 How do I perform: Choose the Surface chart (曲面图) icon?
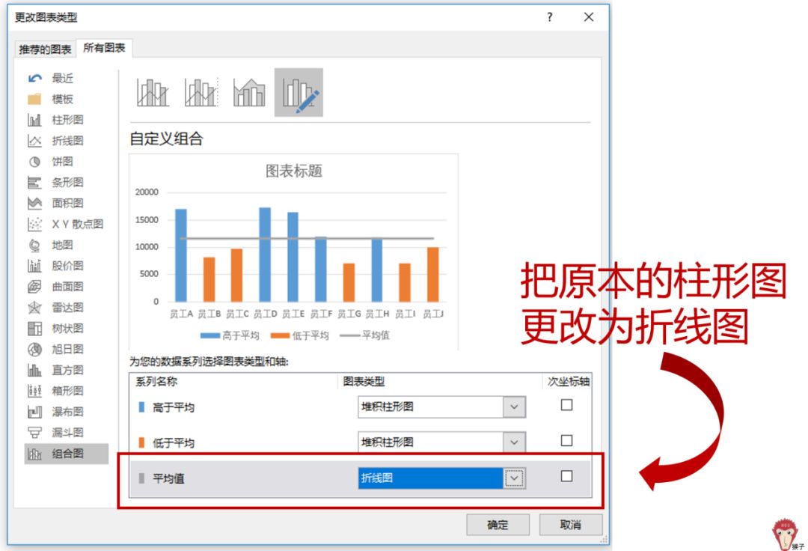click(x=34, y=287)
